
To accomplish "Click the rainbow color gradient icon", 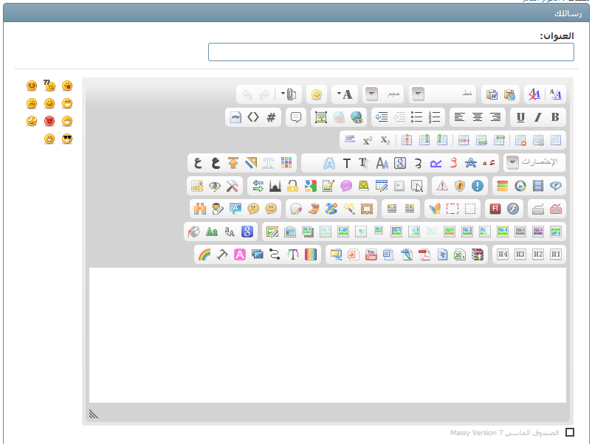I will pos(204,255).
